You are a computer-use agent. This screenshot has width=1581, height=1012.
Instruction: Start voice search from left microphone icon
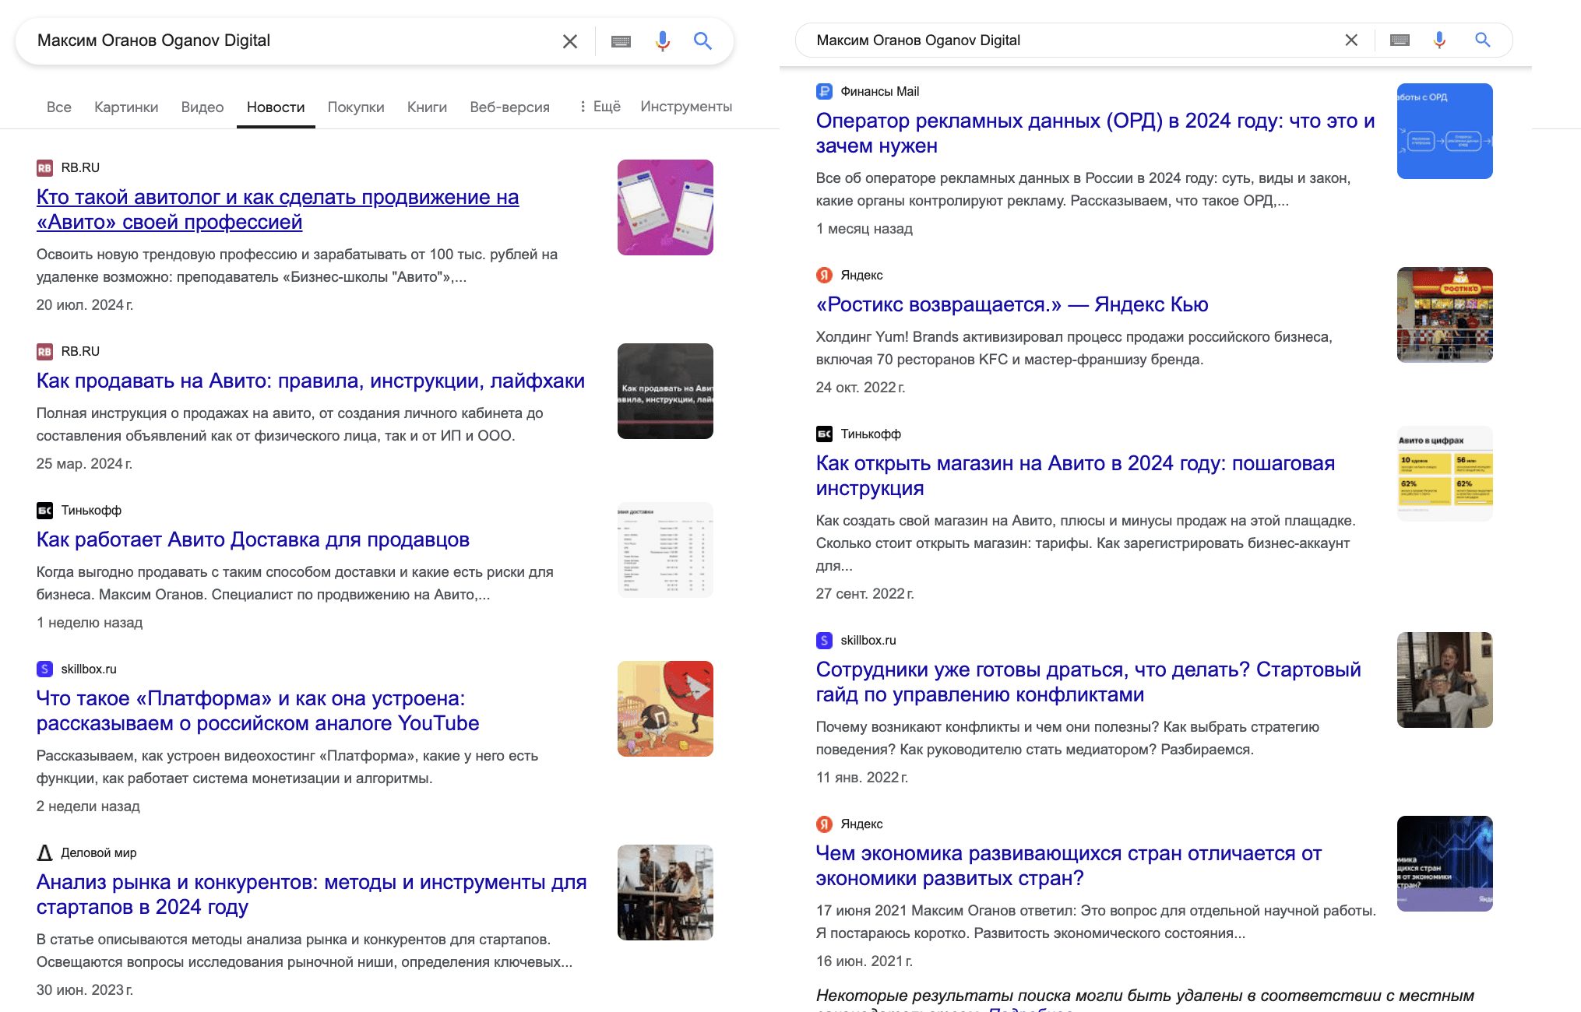pos(662,41)
